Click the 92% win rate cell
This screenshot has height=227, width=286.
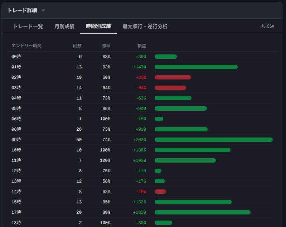pos(106,67)
